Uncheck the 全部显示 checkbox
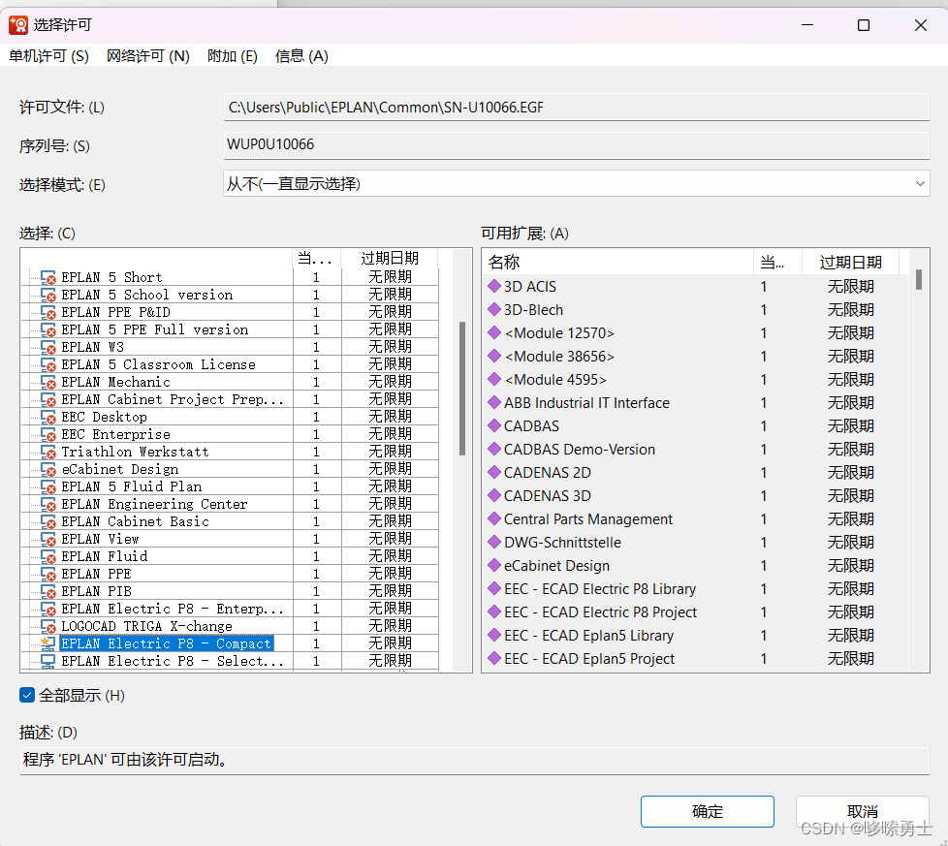The width and height of the screenshot is (948, 846). click(27, 695)
